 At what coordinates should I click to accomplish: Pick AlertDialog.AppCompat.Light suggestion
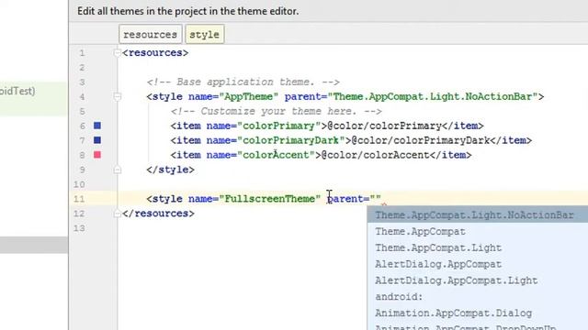pos(478,280)
